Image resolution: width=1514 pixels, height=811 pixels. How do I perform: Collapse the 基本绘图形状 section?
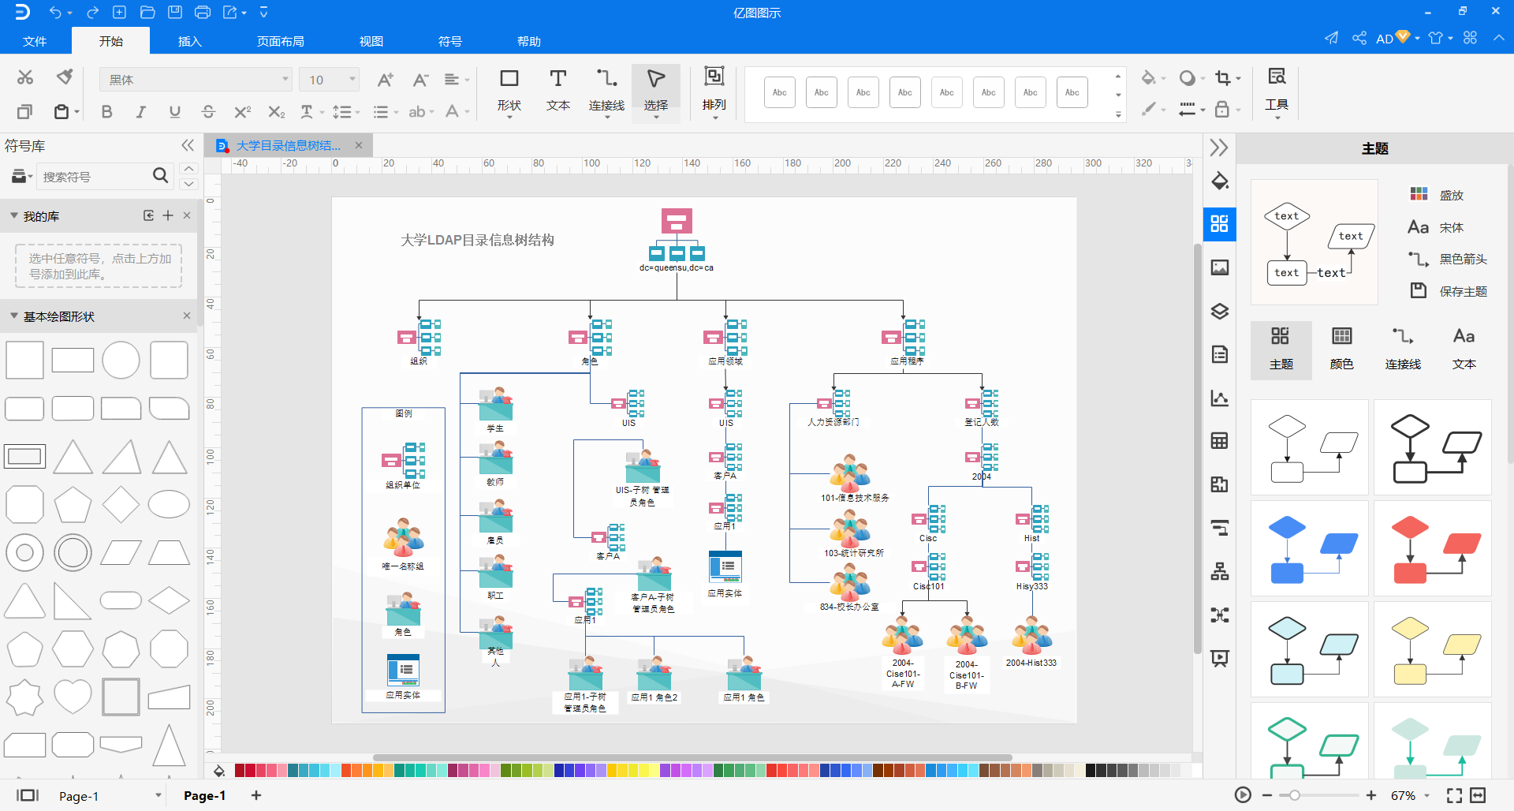pos(14,316)
